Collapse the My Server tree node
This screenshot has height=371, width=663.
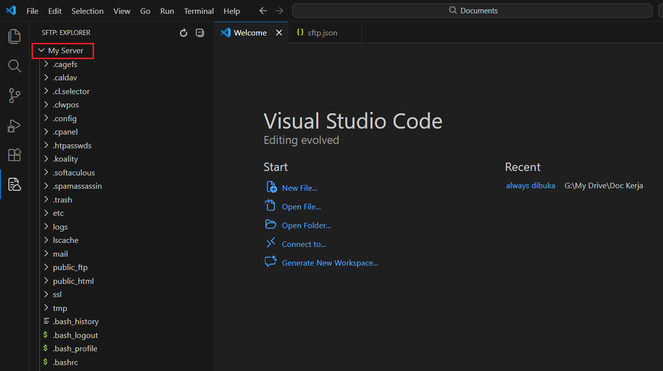tap(42, 51)
